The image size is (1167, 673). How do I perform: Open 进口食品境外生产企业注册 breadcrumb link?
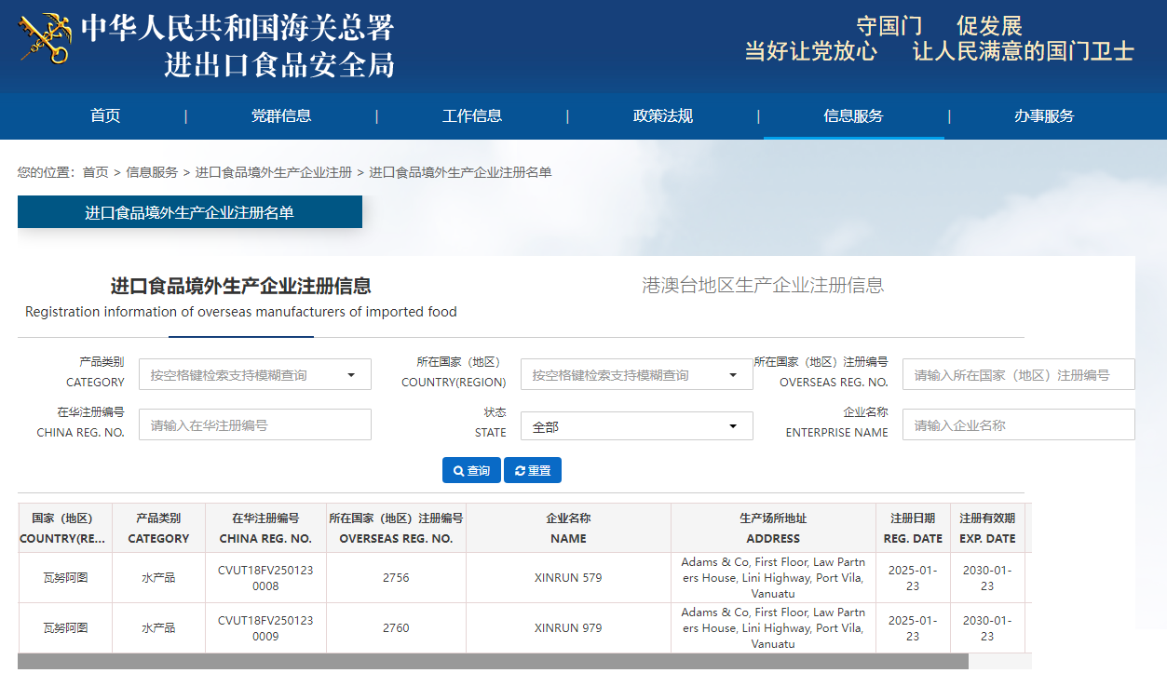274,172
